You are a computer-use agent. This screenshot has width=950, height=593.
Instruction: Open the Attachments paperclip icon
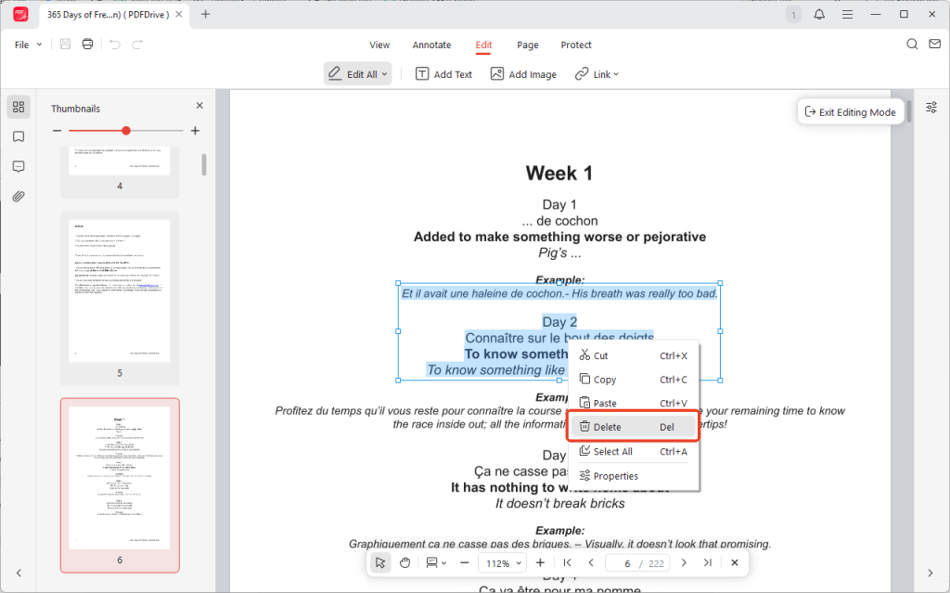19,197
